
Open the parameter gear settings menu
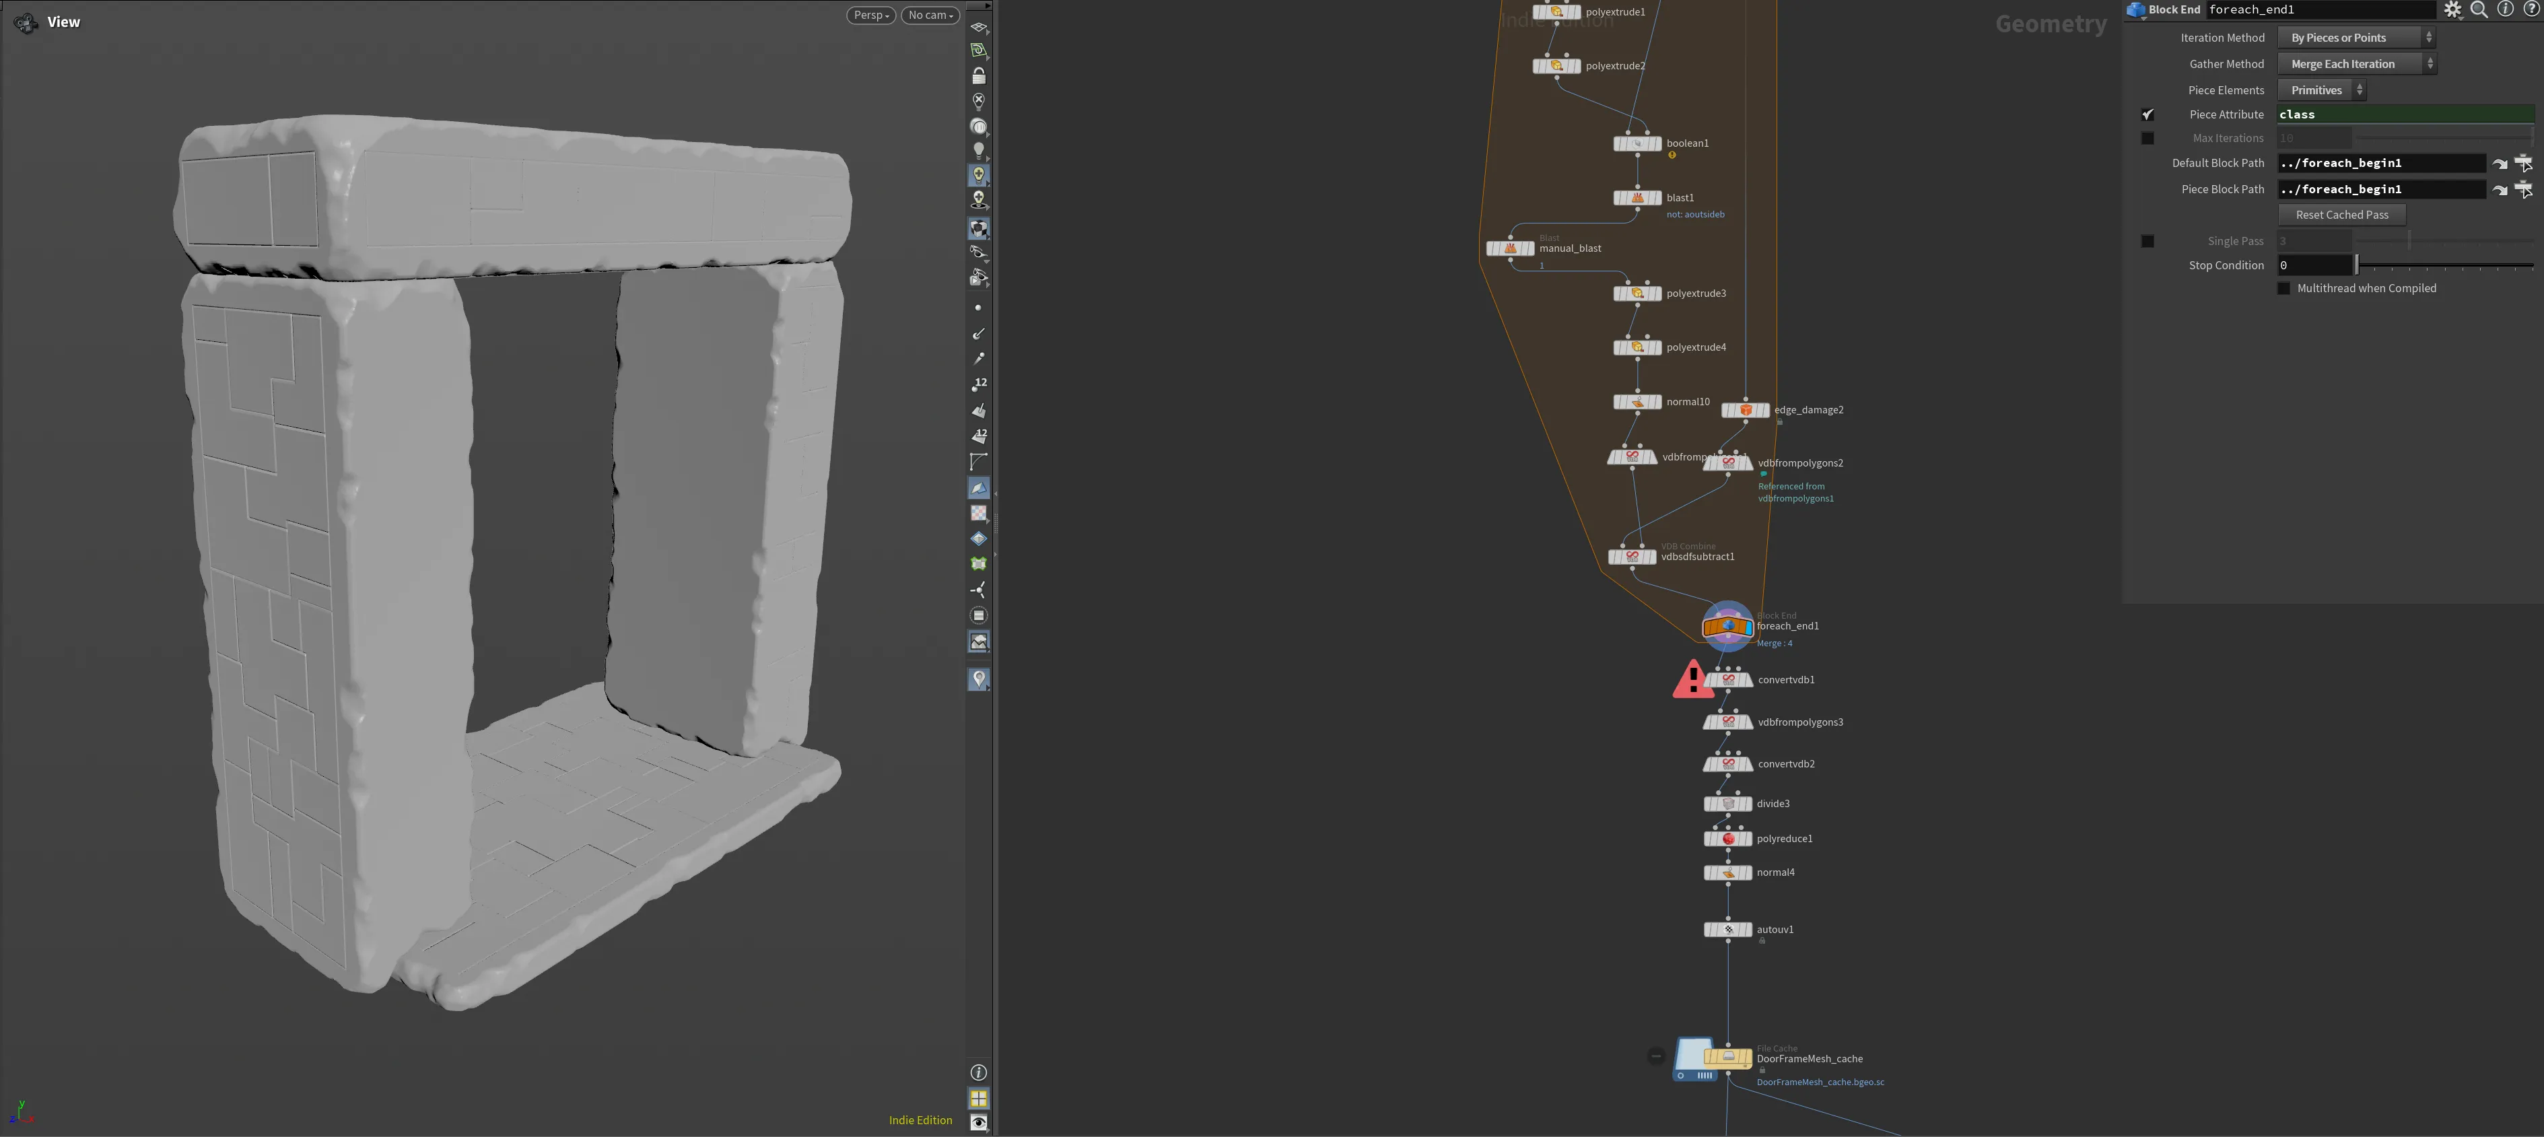(x=2453, y=10)
